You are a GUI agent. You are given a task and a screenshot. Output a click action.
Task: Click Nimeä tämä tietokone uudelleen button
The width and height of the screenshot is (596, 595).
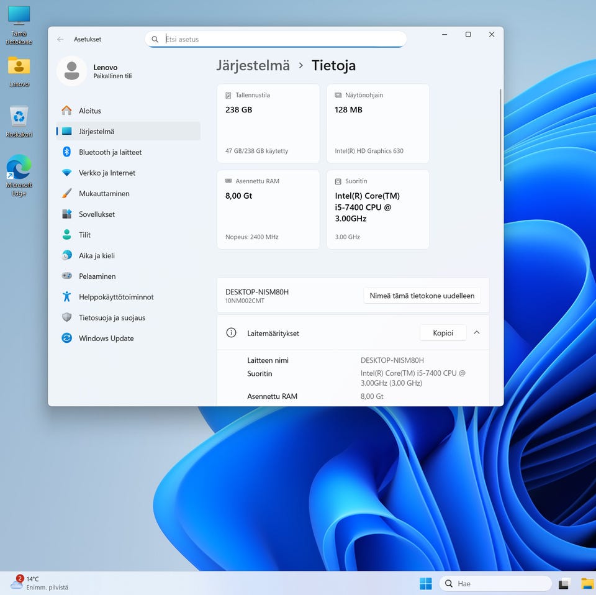(422, 296)
